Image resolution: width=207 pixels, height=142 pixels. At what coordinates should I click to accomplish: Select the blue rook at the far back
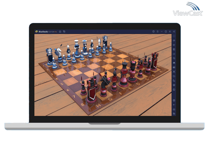105,42
